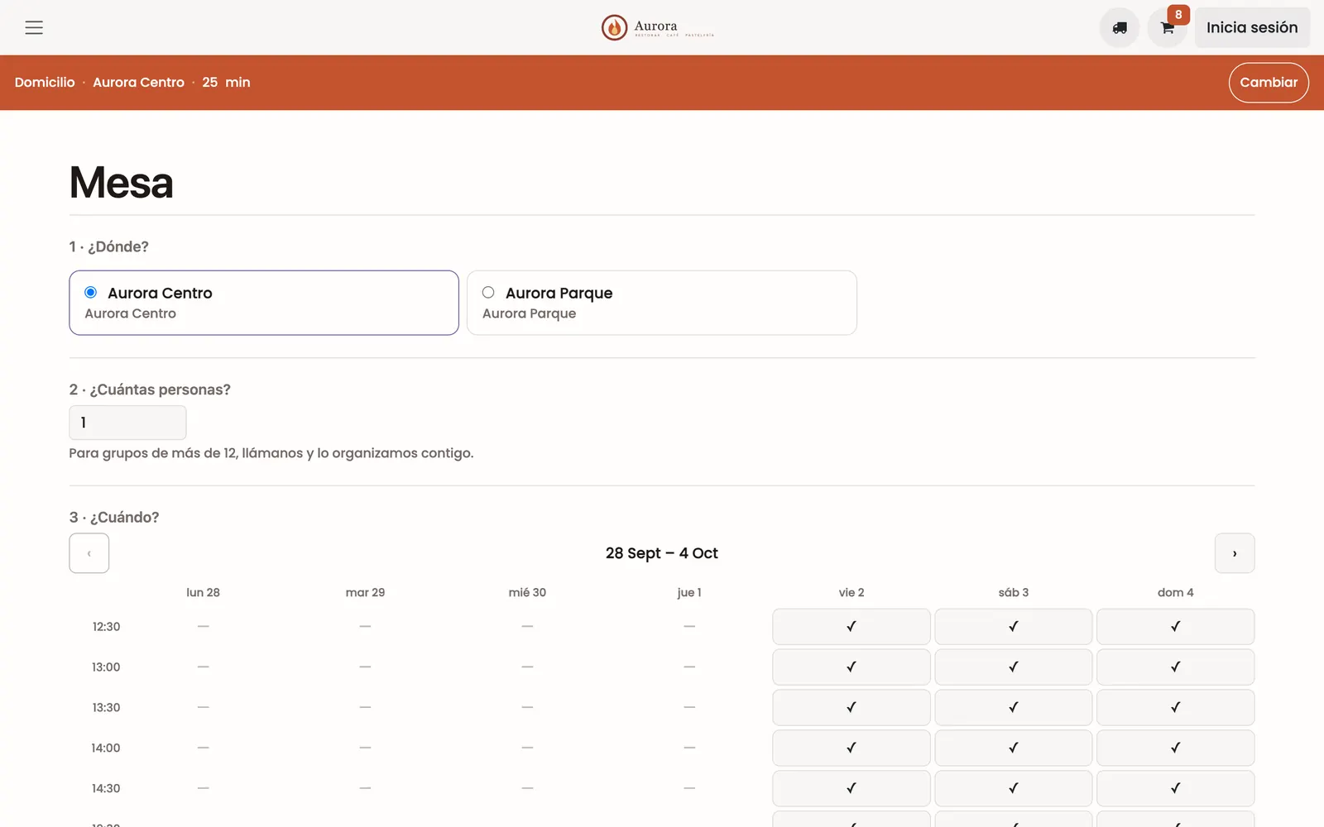
Task: Pick sáb 3 slot at 13:30
Action: [1014, 708]
